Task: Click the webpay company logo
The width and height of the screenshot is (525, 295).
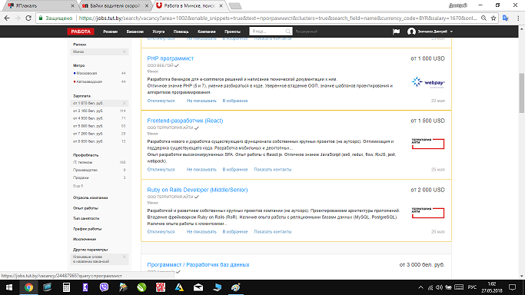Action: coord(428,82)
